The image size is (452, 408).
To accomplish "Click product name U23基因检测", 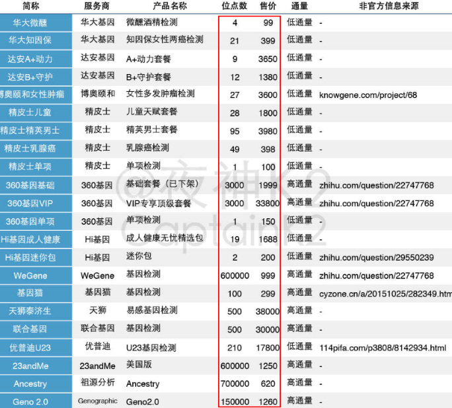I will [151, 348].
